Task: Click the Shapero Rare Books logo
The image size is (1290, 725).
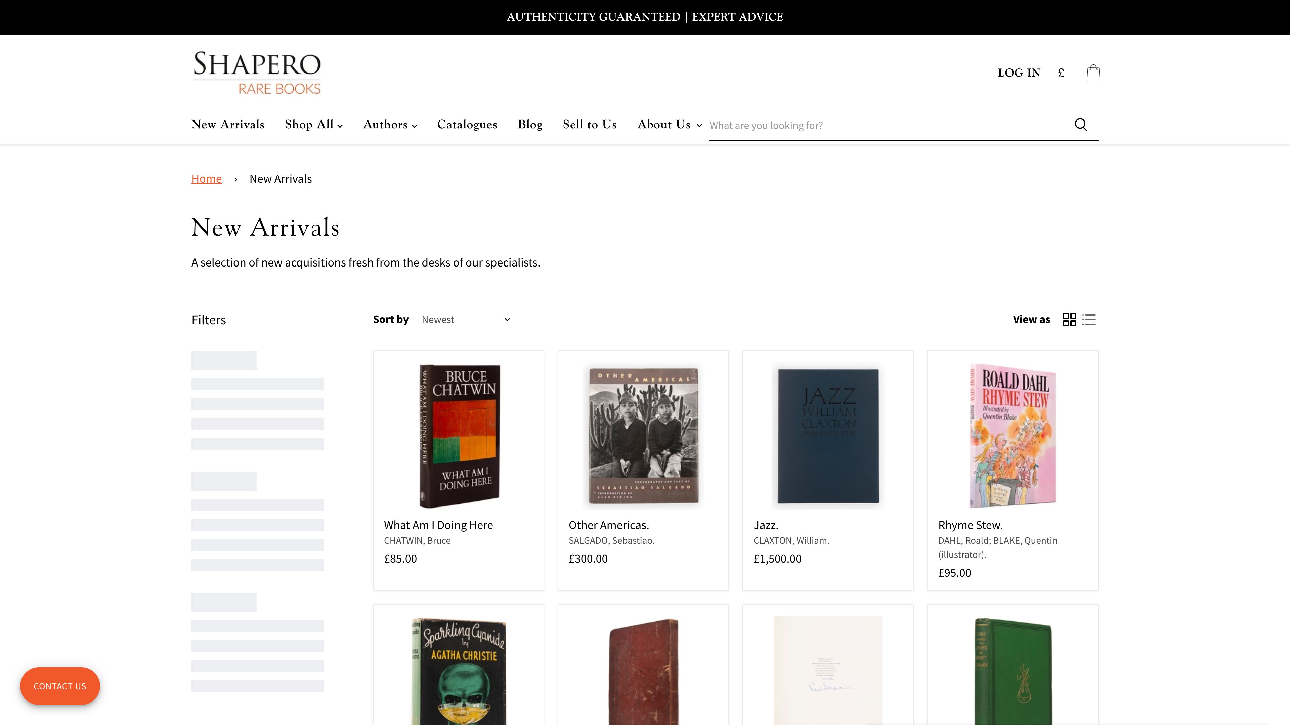Action: pyautogui.click(x=257, y=73)
